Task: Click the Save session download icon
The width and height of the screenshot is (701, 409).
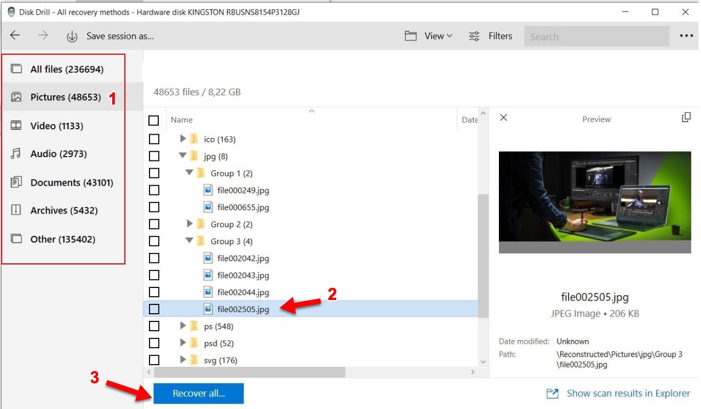Action: tap(72, 36)
